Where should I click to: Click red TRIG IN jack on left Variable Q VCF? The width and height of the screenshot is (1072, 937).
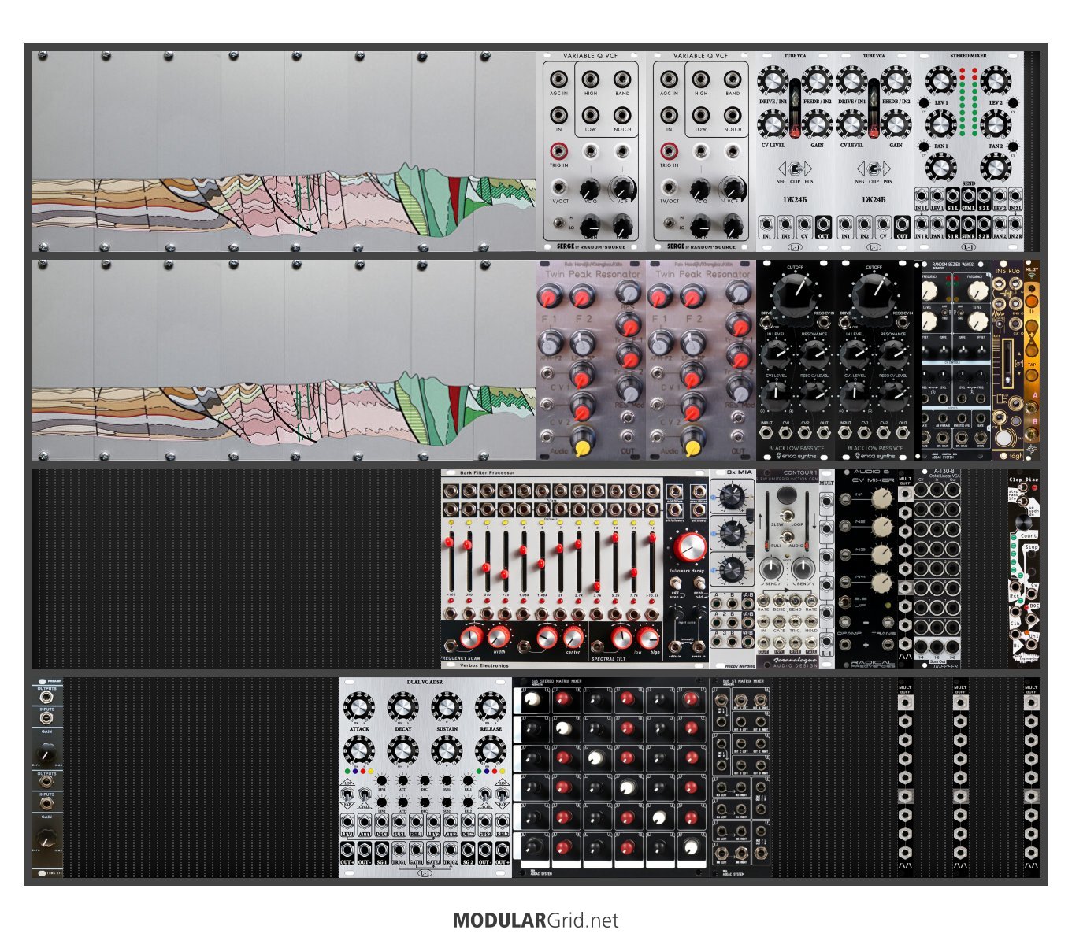click(x=558, y=150)
